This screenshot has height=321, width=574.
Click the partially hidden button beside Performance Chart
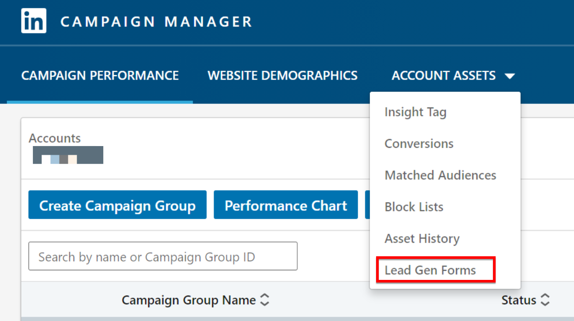coord(367,205)
